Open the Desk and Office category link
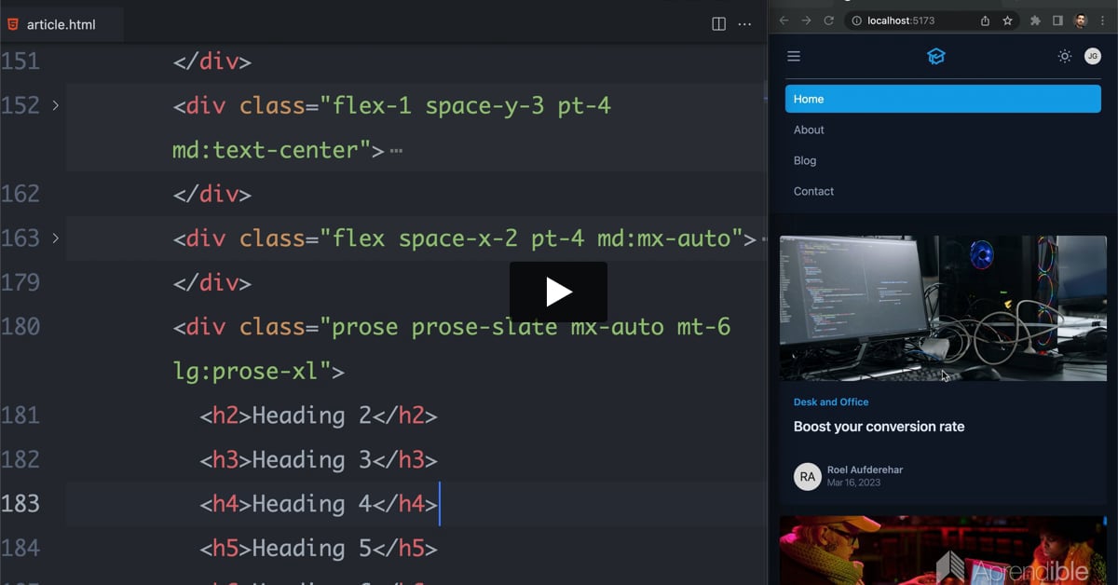This screenshot has width=1118, height=585. pos(831,402)
